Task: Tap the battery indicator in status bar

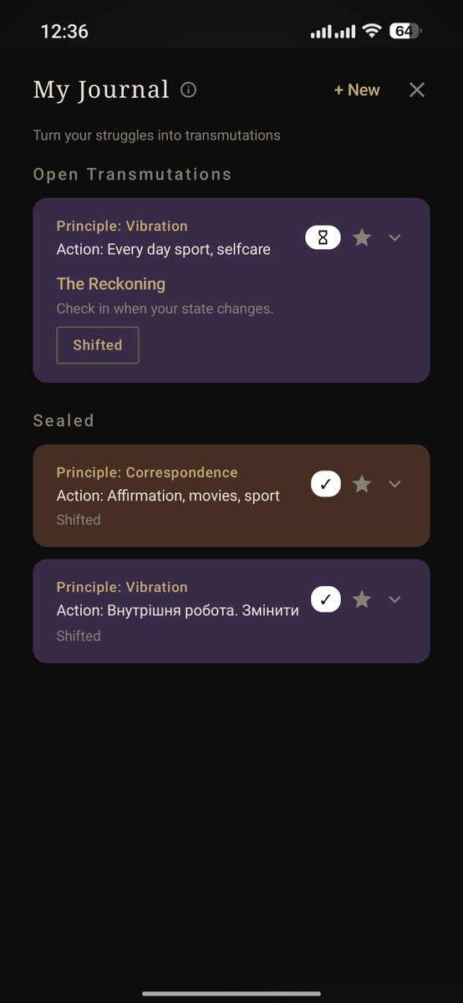Action: click(405, 31)
